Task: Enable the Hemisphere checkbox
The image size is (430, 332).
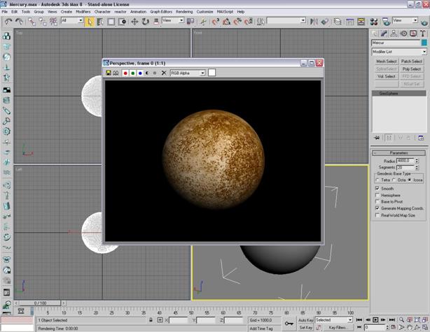Action: 378,195
